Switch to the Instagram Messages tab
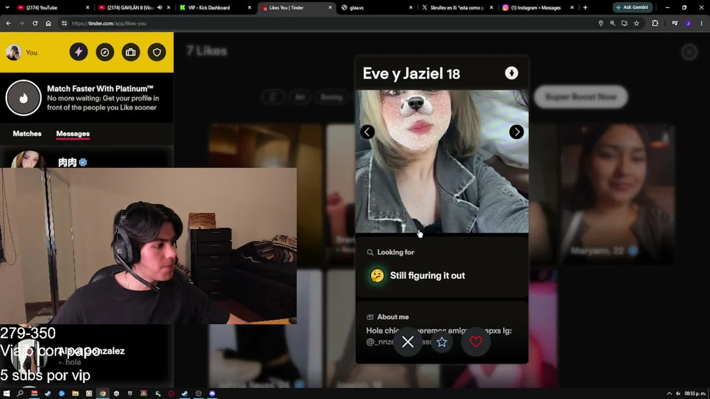Viewport: 710px width, 399px height. click(x=537, y=8)
